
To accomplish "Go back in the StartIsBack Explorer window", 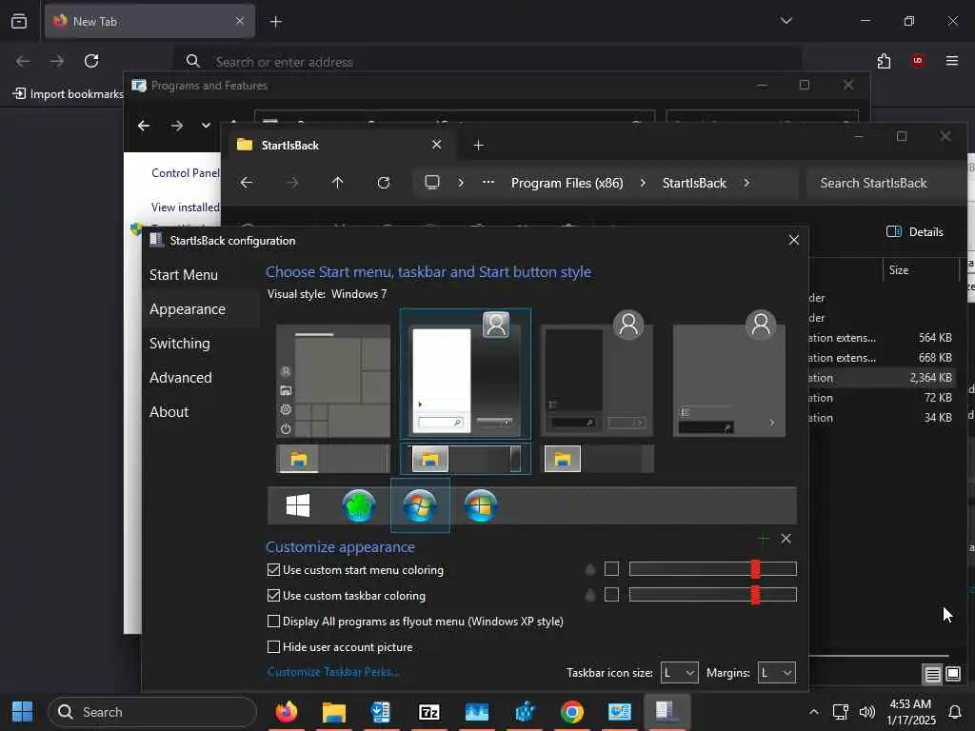I will coord(247,183).
